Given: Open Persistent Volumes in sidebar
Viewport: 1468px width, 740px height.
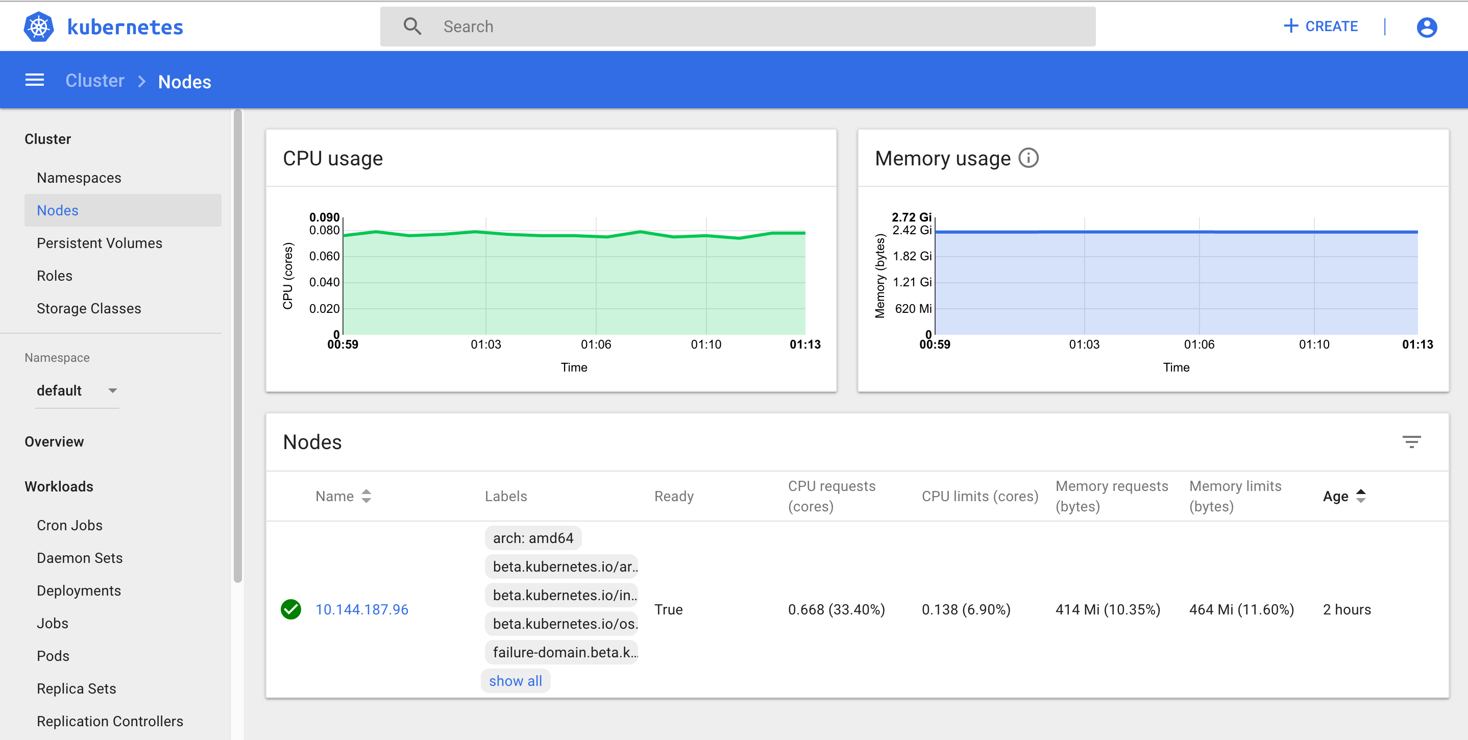Looking at the screenshot, I should pyautogui.click(x=99, y=243).
